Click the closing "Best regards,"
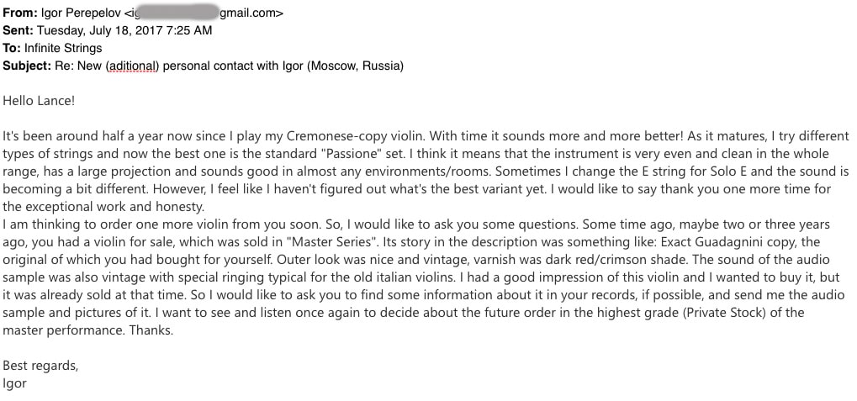This screenshot has width=857, height=401. pos(38,365)
